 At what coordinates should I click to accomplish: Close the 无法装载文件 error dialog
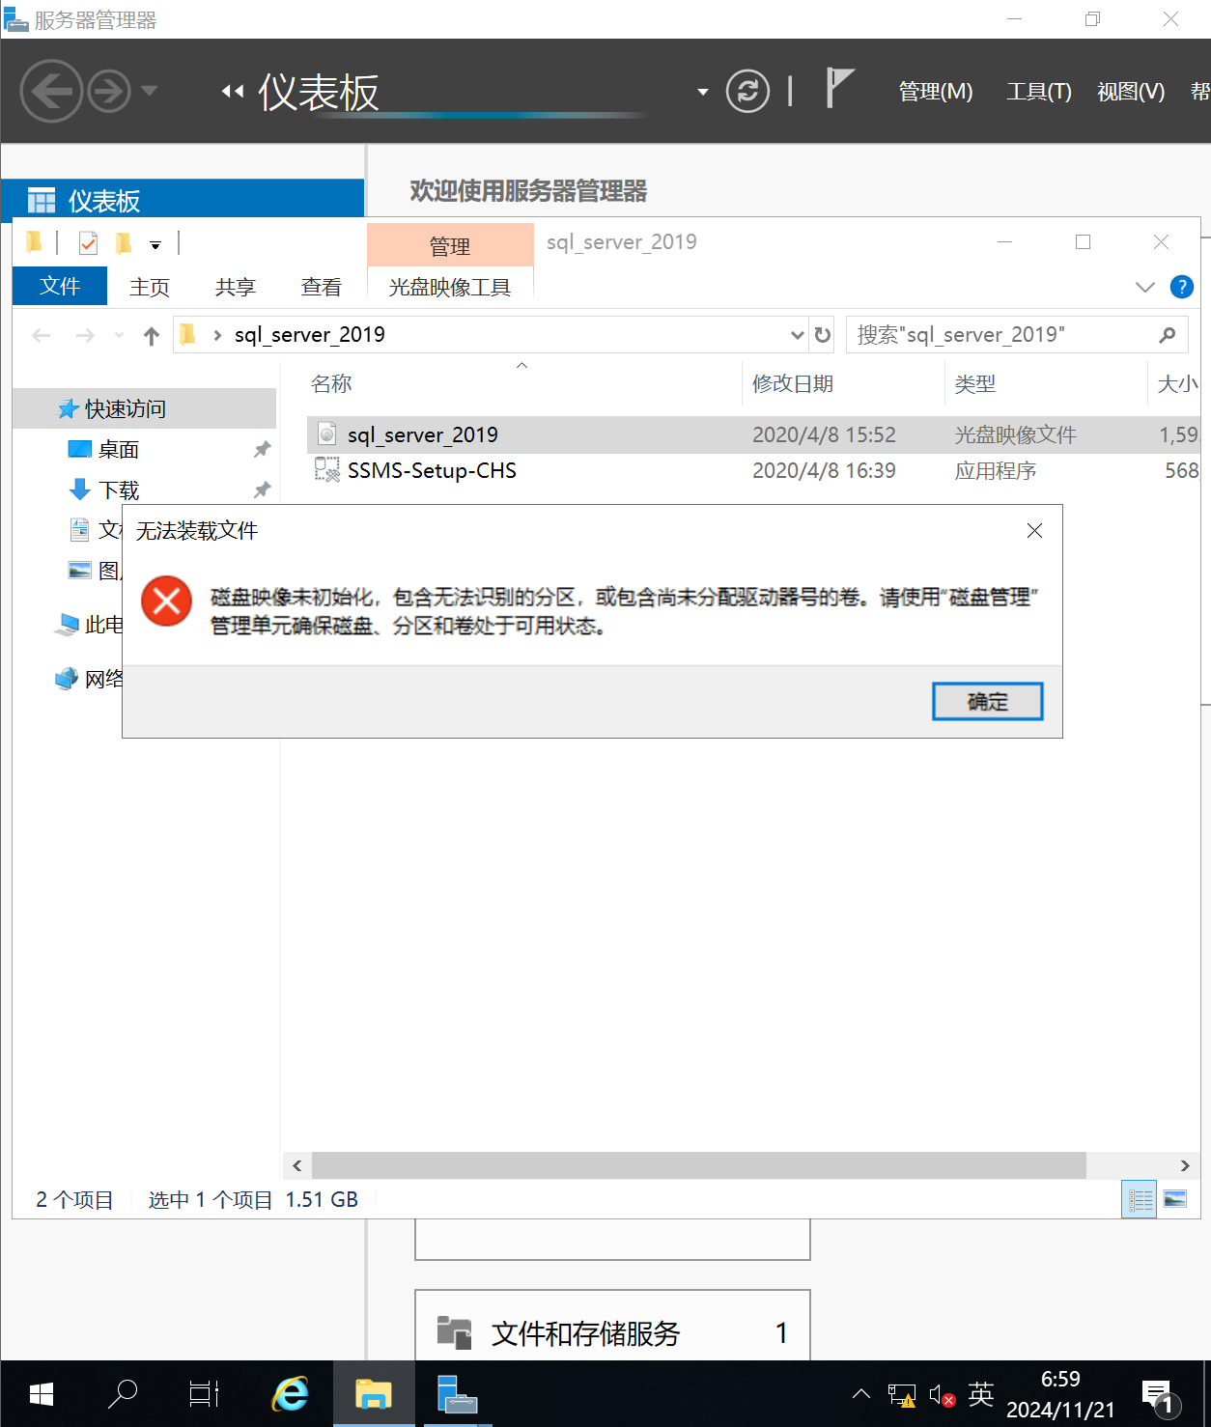[x=1034, y=531]
